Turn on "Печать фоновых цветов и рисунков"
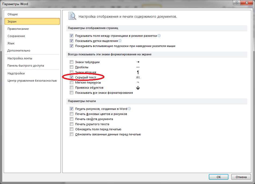The height and width of the screenshot is (184, 255). click(71, 114)
